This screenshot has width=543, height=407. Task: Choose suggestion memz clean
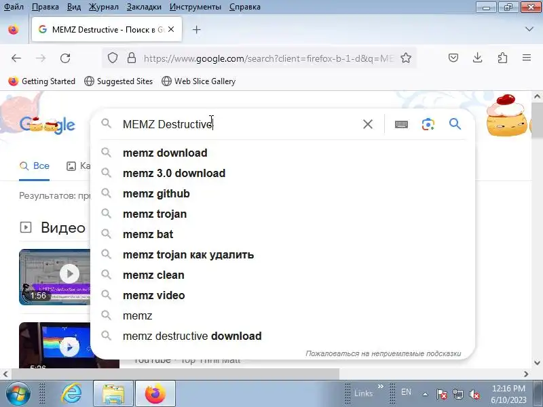point(282,275)
